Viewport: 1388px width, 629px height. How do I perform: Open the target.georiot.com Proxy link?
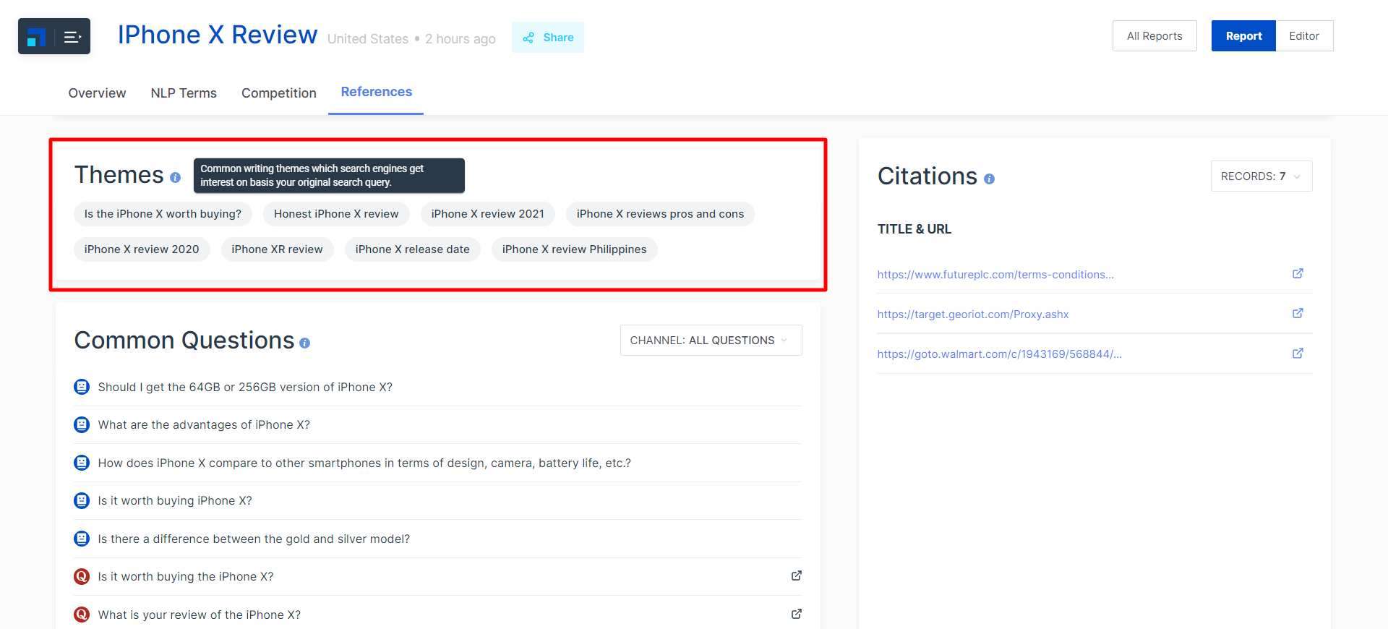pos(973,314)
